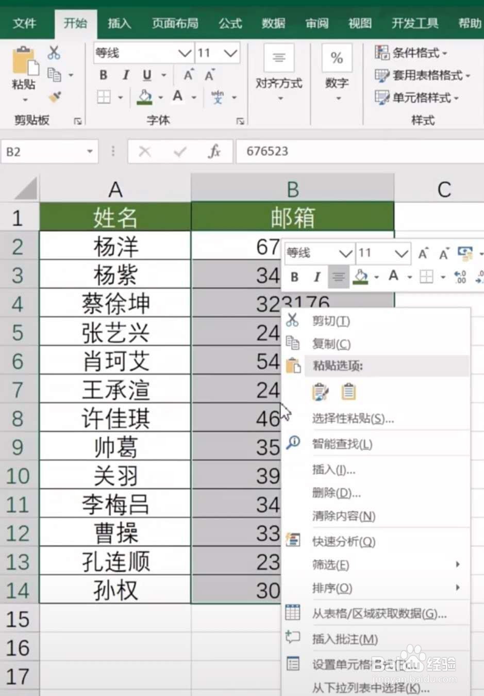Toggle underline formatting in the ribbon
The height and width of the screenshot is (696, 484).
coord(146,75)
